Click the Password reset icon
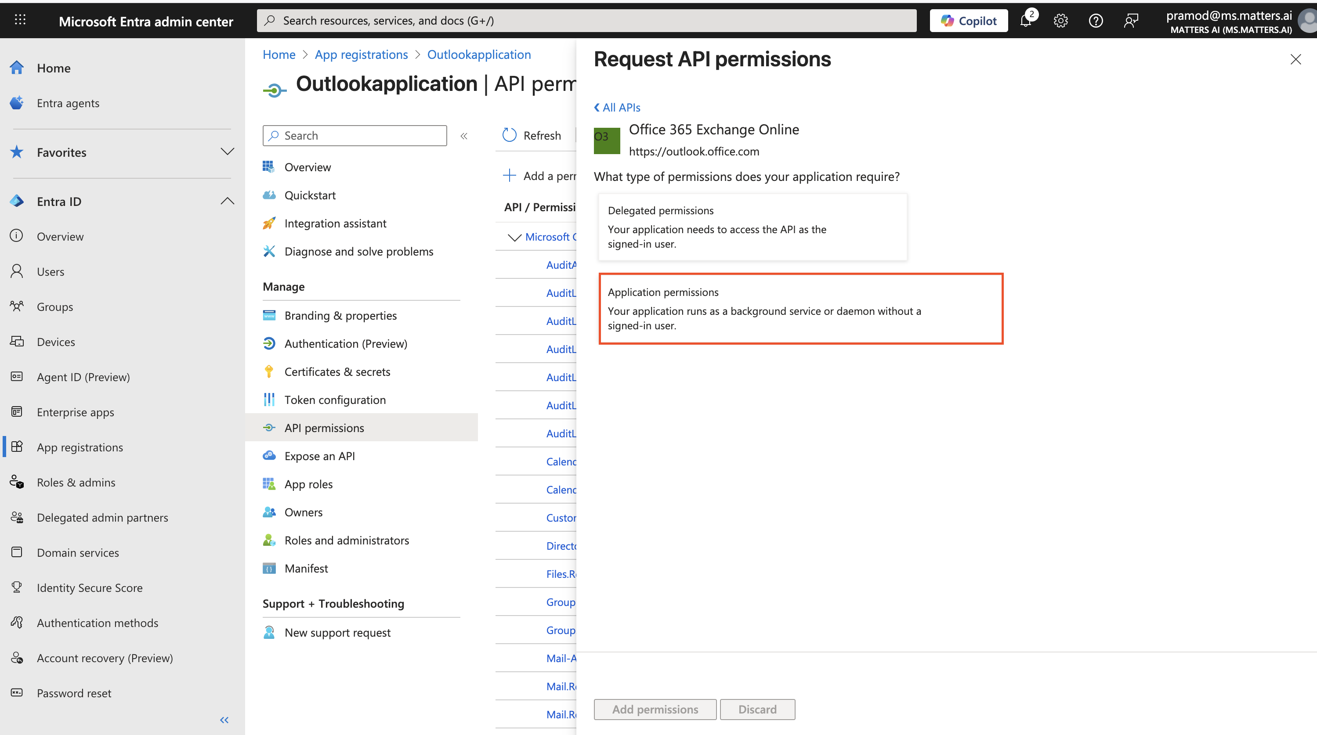Image resolution: width=1317 pixels, height=735 pixels. (16, 693)
